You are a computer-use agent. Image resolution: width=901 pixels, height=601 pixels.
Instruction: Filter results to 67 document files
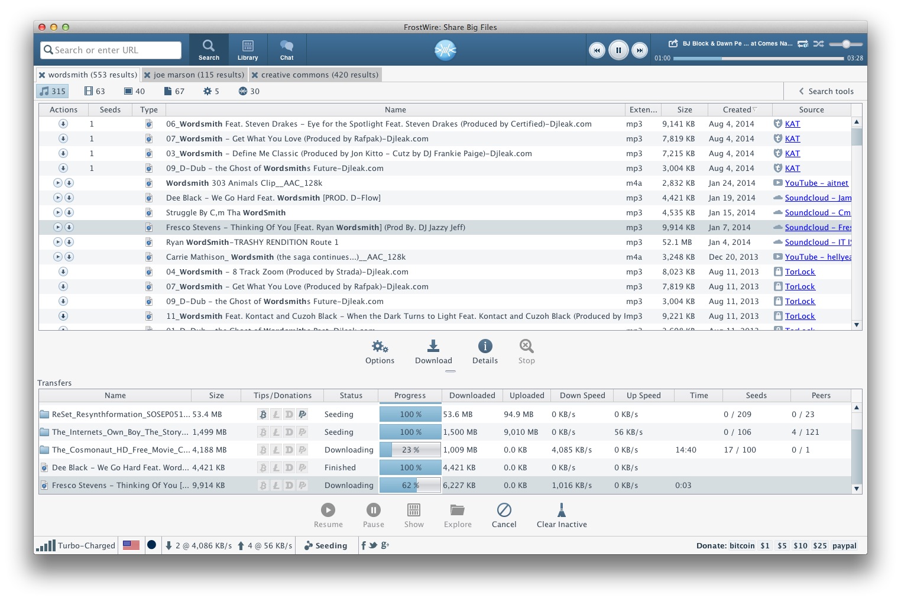coord(174,91)
